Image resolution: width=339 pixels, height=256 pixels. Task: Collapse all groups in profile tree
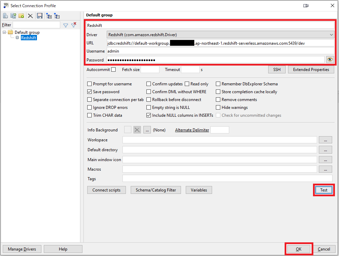(57, 16)
